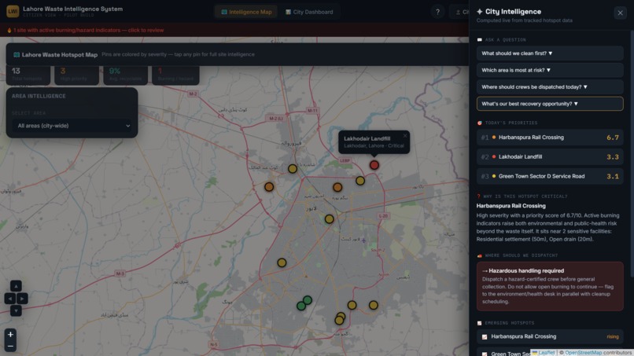Close the City Intelligence panel
This screenshot has width=634, height=356.
[x=620, y=13]
